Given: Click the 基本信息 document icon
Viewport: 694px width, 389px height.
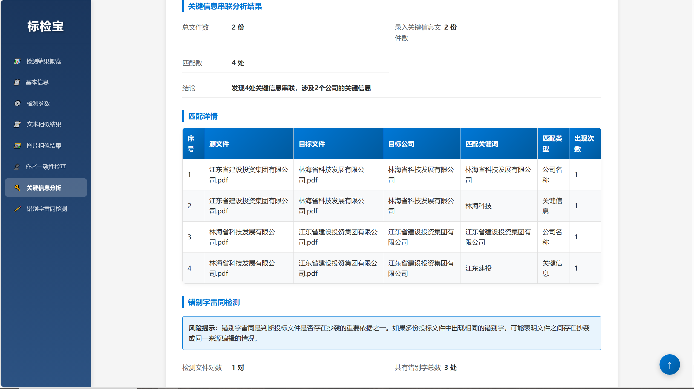Looking at the screenshot, I should point(17,82).
